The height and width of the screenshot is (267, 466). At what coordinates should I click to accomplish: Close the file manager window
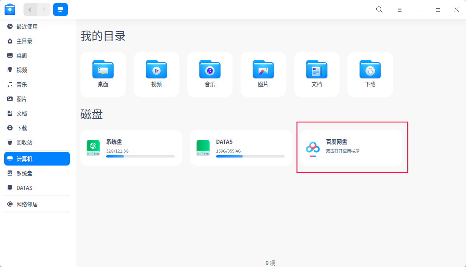pyautogui.click(x=456, y=10)
